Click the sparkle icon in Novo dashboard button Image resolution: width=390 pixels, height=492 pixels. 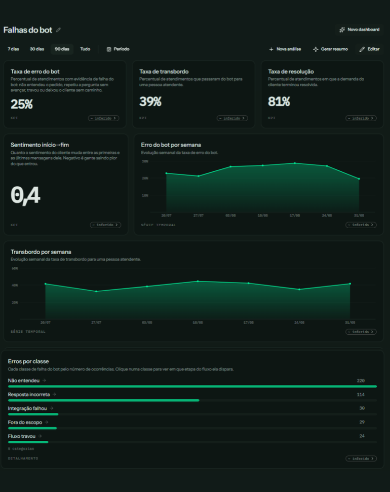(342, 29)
